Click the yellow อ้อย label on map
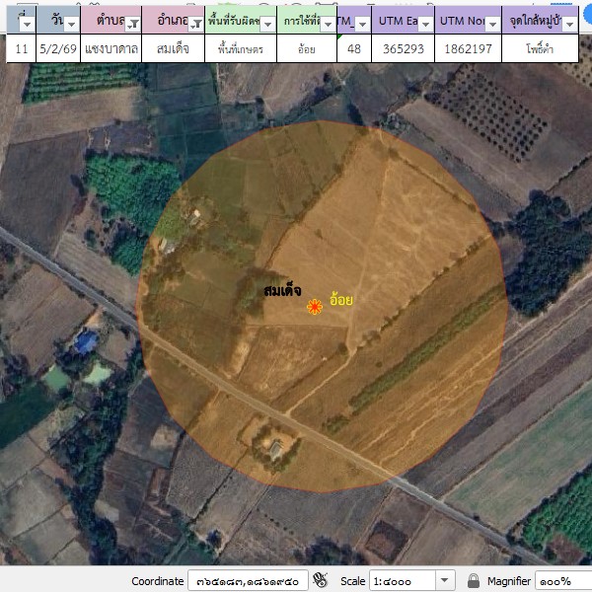 coord(341,299)
